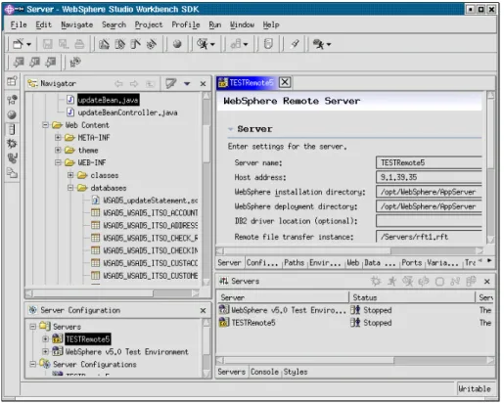The height and width of the screenshot is (403, 504).
Task: Click the Navigator filter/edit icon
Action: 170,83
